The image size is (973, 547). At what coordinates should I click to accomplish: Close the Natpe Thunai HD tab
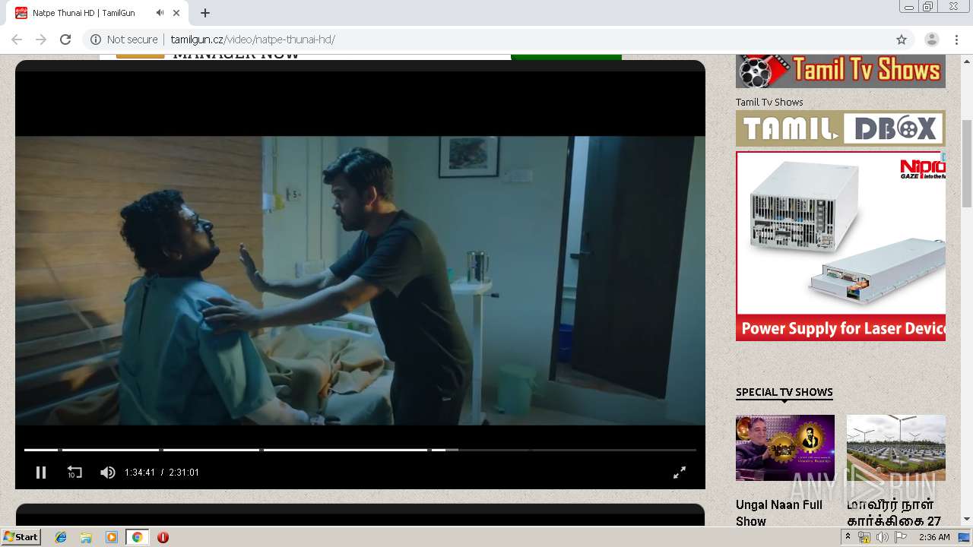point(176,13)
